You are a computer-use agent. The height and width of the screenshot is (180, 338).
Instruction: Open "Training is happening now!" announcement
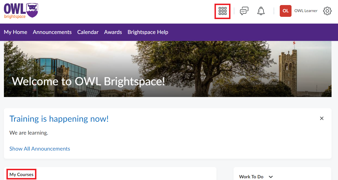pyautogui.click(x=59, y=119)
